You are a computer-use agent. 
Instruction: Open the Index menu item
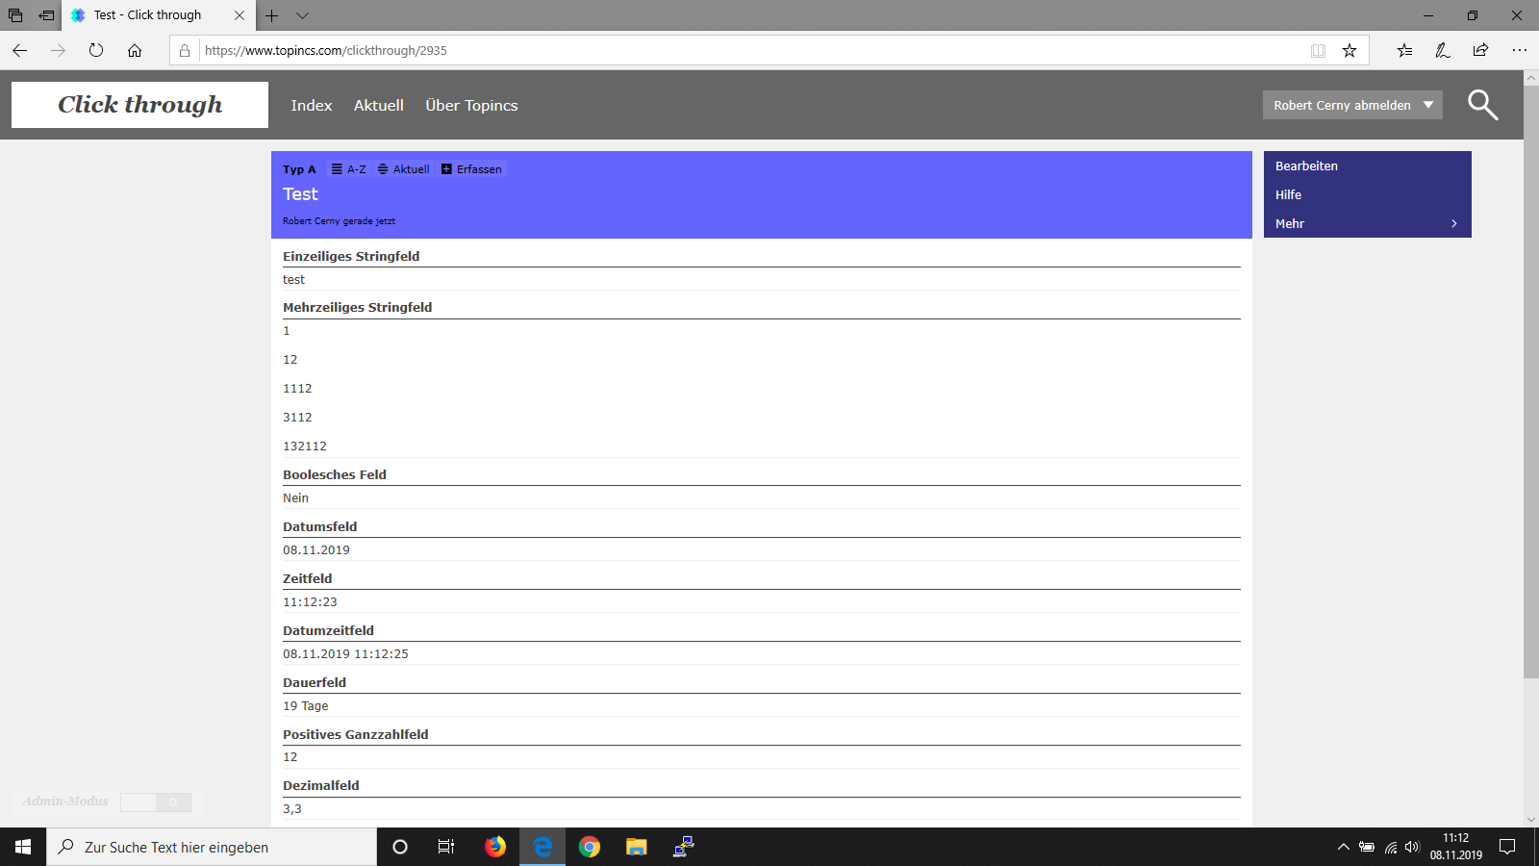(x=312, y=106)
